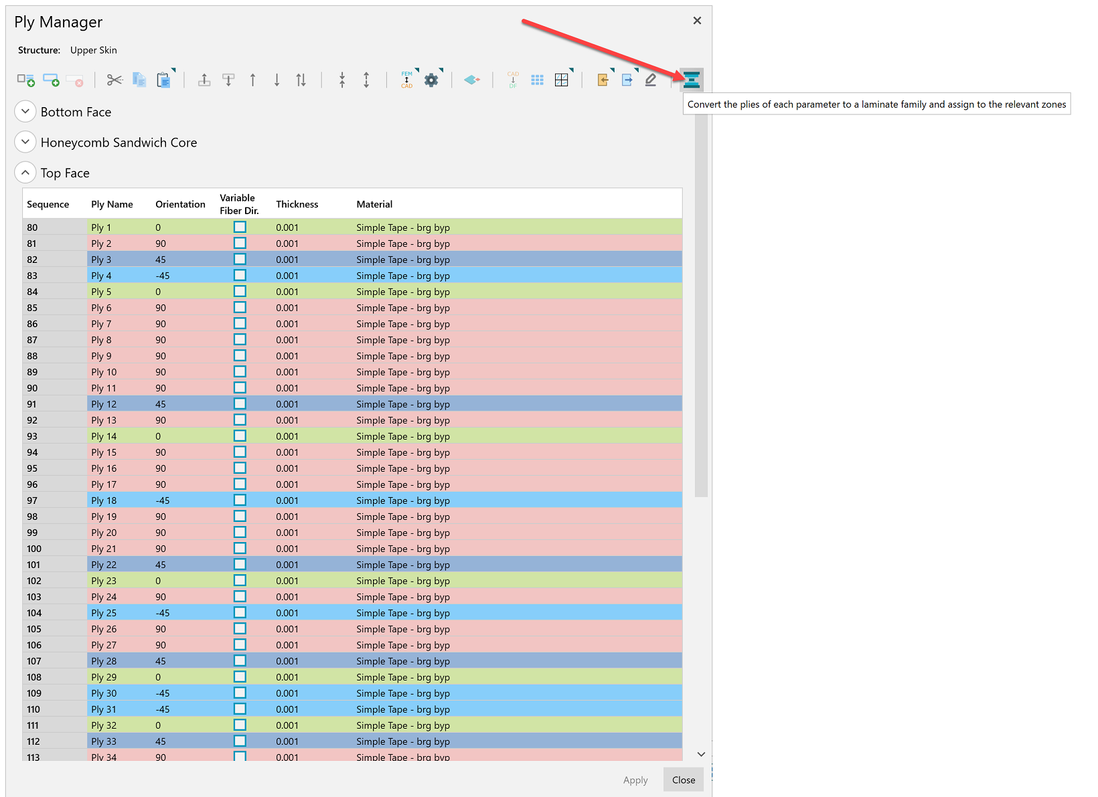The height and width of the screenshot is (797, 1098).
Task: Click material cell of Ply 10 row
Action: 403,372
